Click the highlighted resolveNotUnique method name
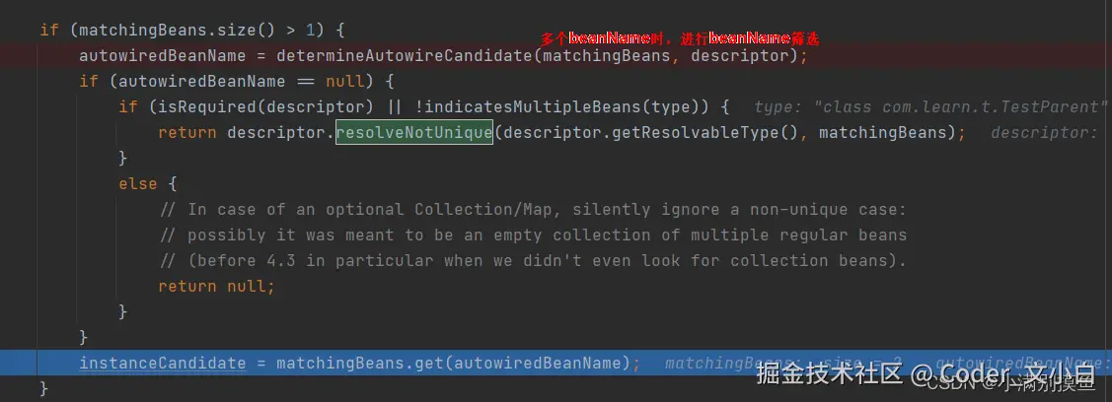 pyautogui.click(x=414, y=132)
